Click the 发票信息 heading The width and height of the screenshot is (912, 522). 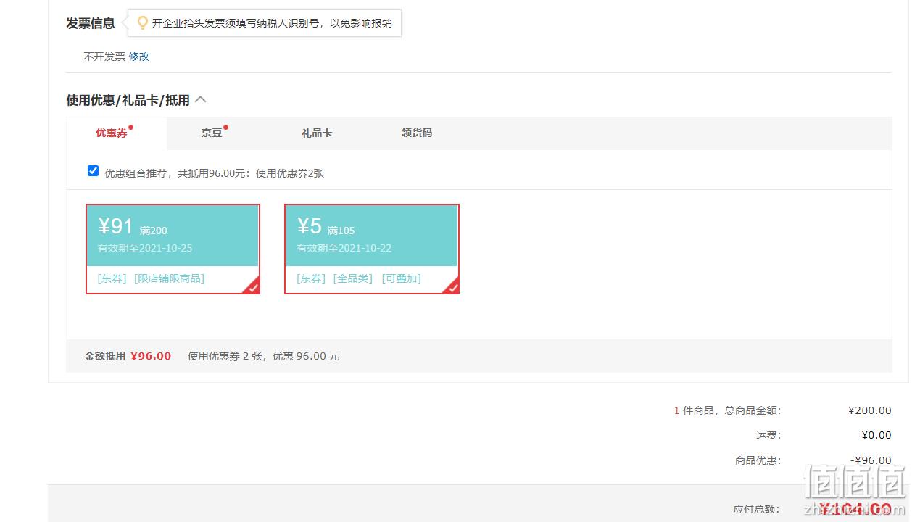click(91, 23)
